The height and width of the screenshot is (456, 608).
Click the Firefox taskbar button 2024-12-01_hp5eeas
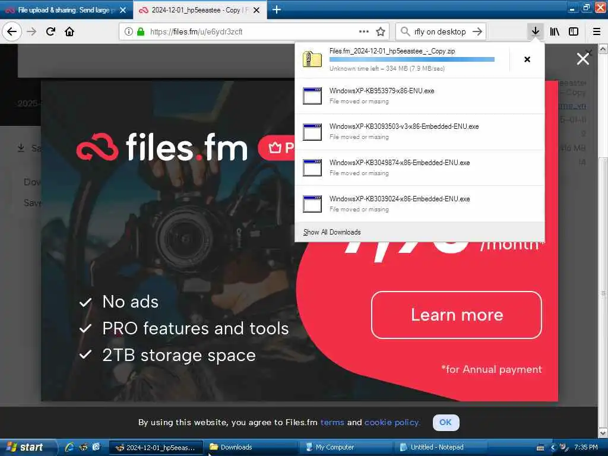click(156, 447)
